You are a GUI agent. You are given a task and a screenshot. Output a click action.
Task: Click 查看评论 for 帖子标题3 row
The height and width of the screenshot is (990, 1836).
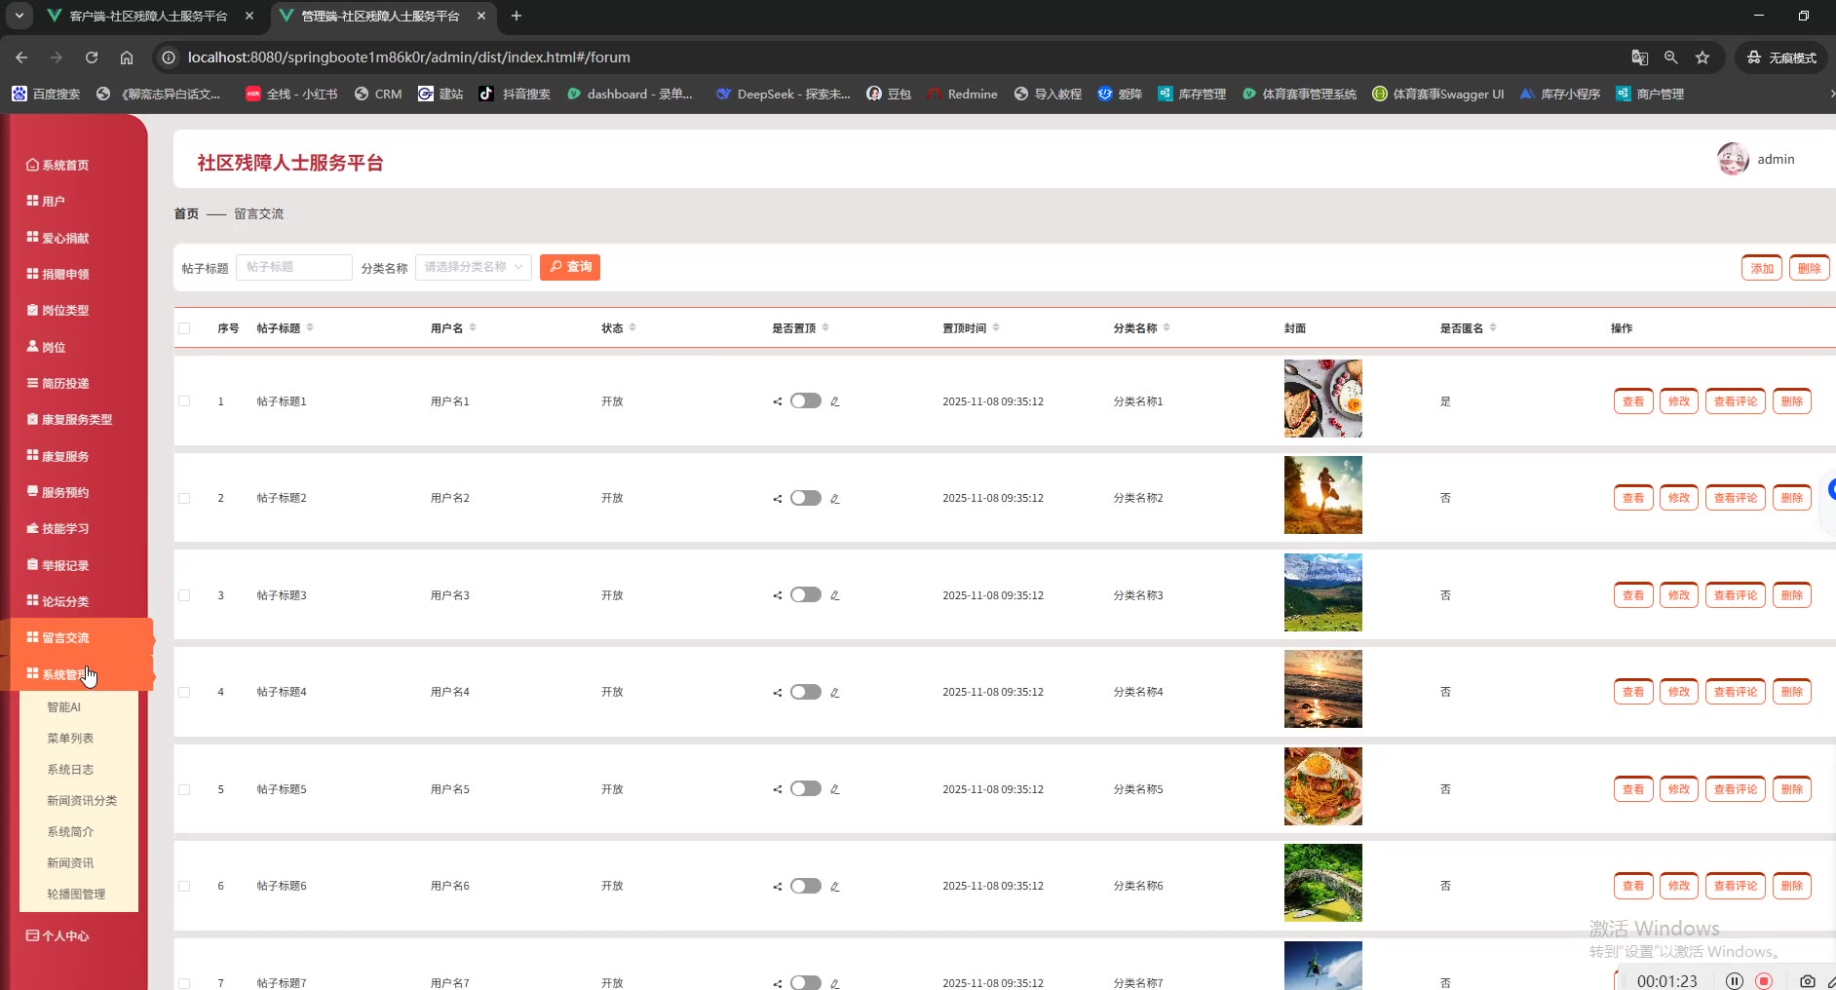[x=1736, y=595]
